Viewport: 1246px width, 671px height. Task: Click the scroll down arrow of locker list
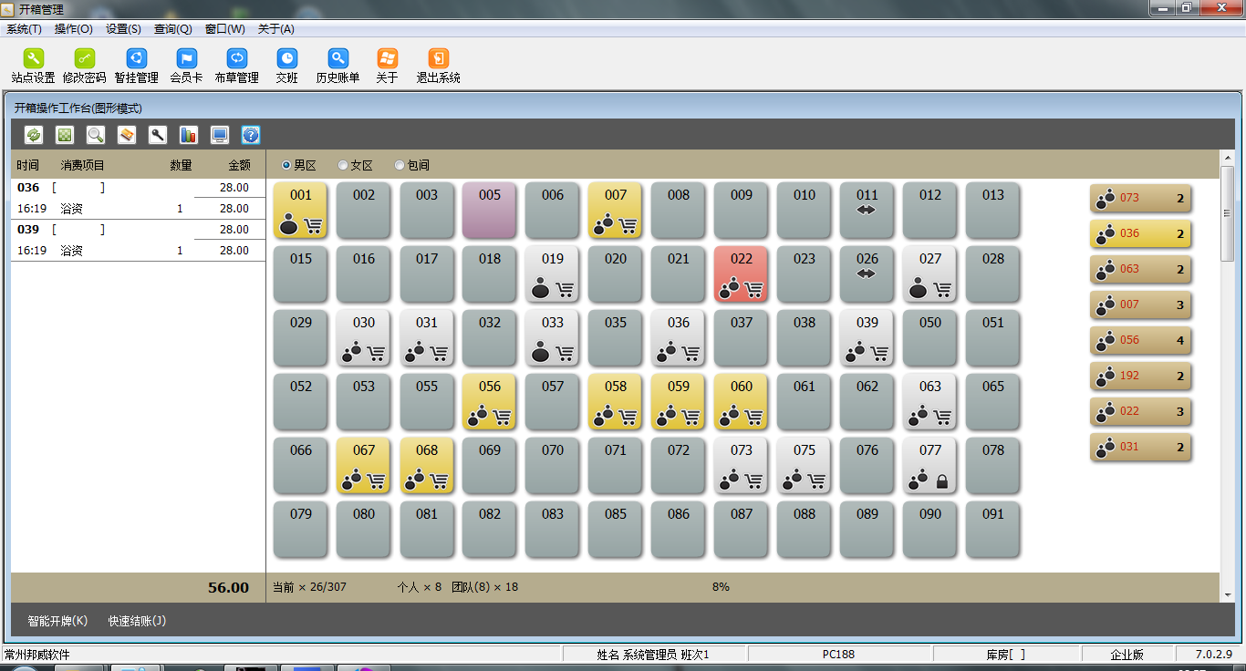pyautogui.click(x=1228, y=595)
